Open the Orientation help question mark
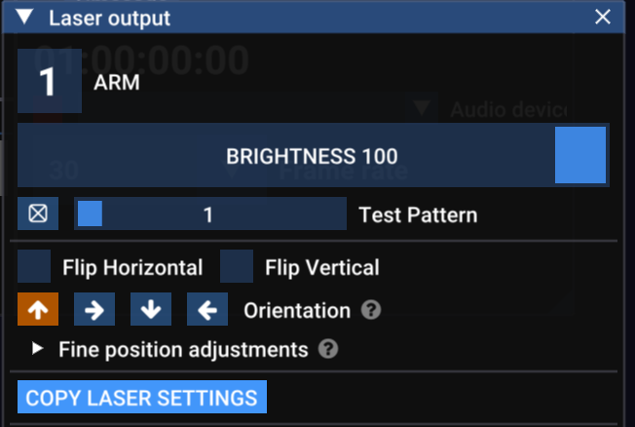This screenshot has width=635, height=427. 370,310
